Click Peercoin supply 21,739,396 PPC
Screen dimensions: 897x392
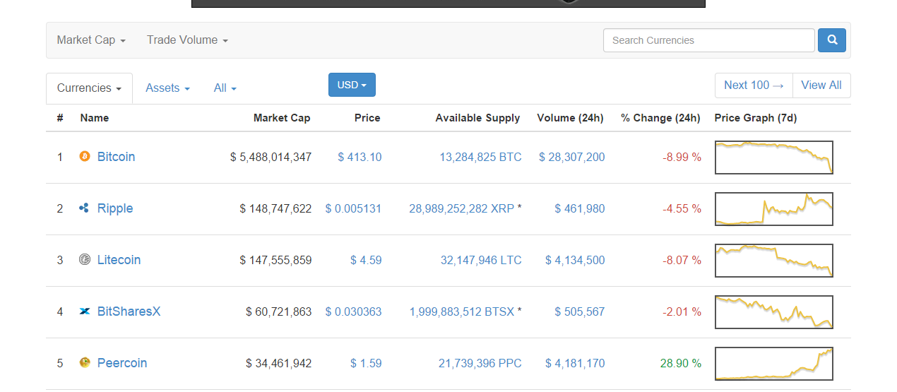click(x=480, y=363)
